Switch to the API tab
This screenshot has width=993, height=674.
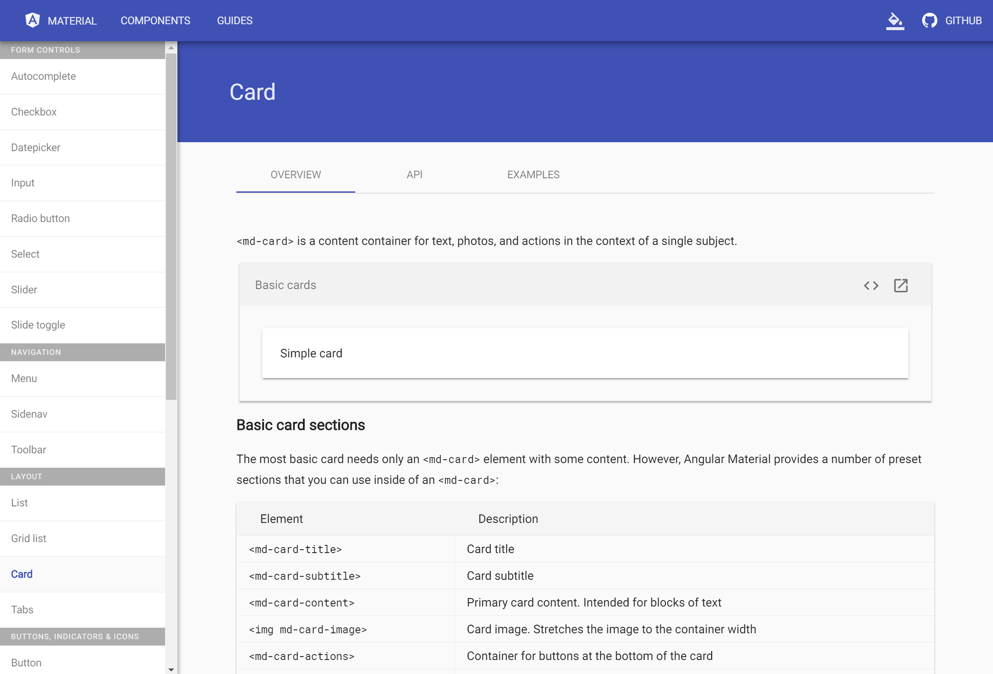point(414,175)
